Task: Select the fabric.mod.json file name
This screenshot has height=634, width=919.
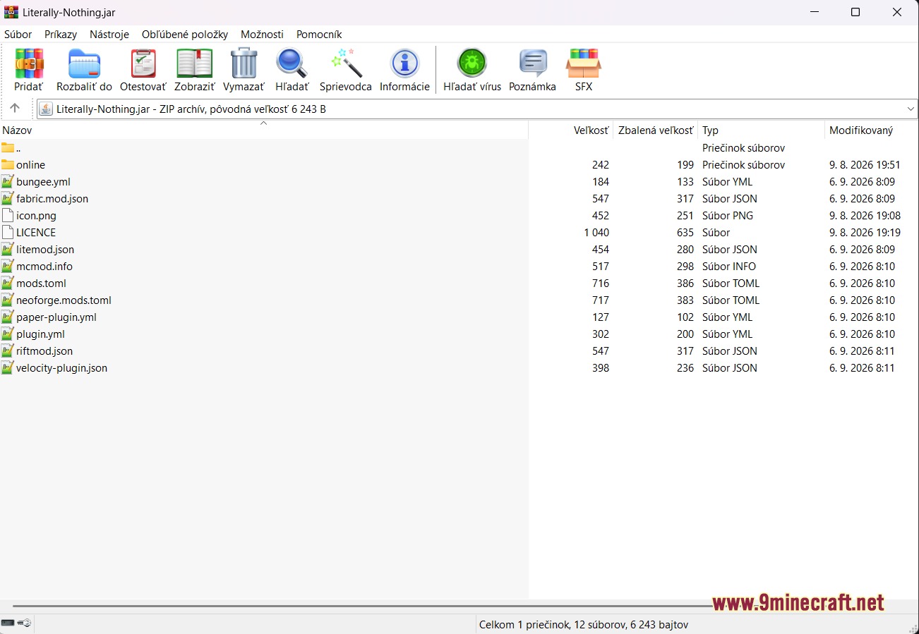Action: click(52, 199)
